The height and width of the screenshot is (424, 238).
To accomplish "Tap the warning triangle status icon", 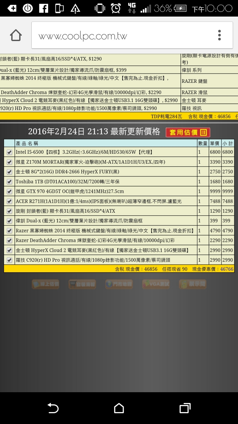I will [75, 9].
